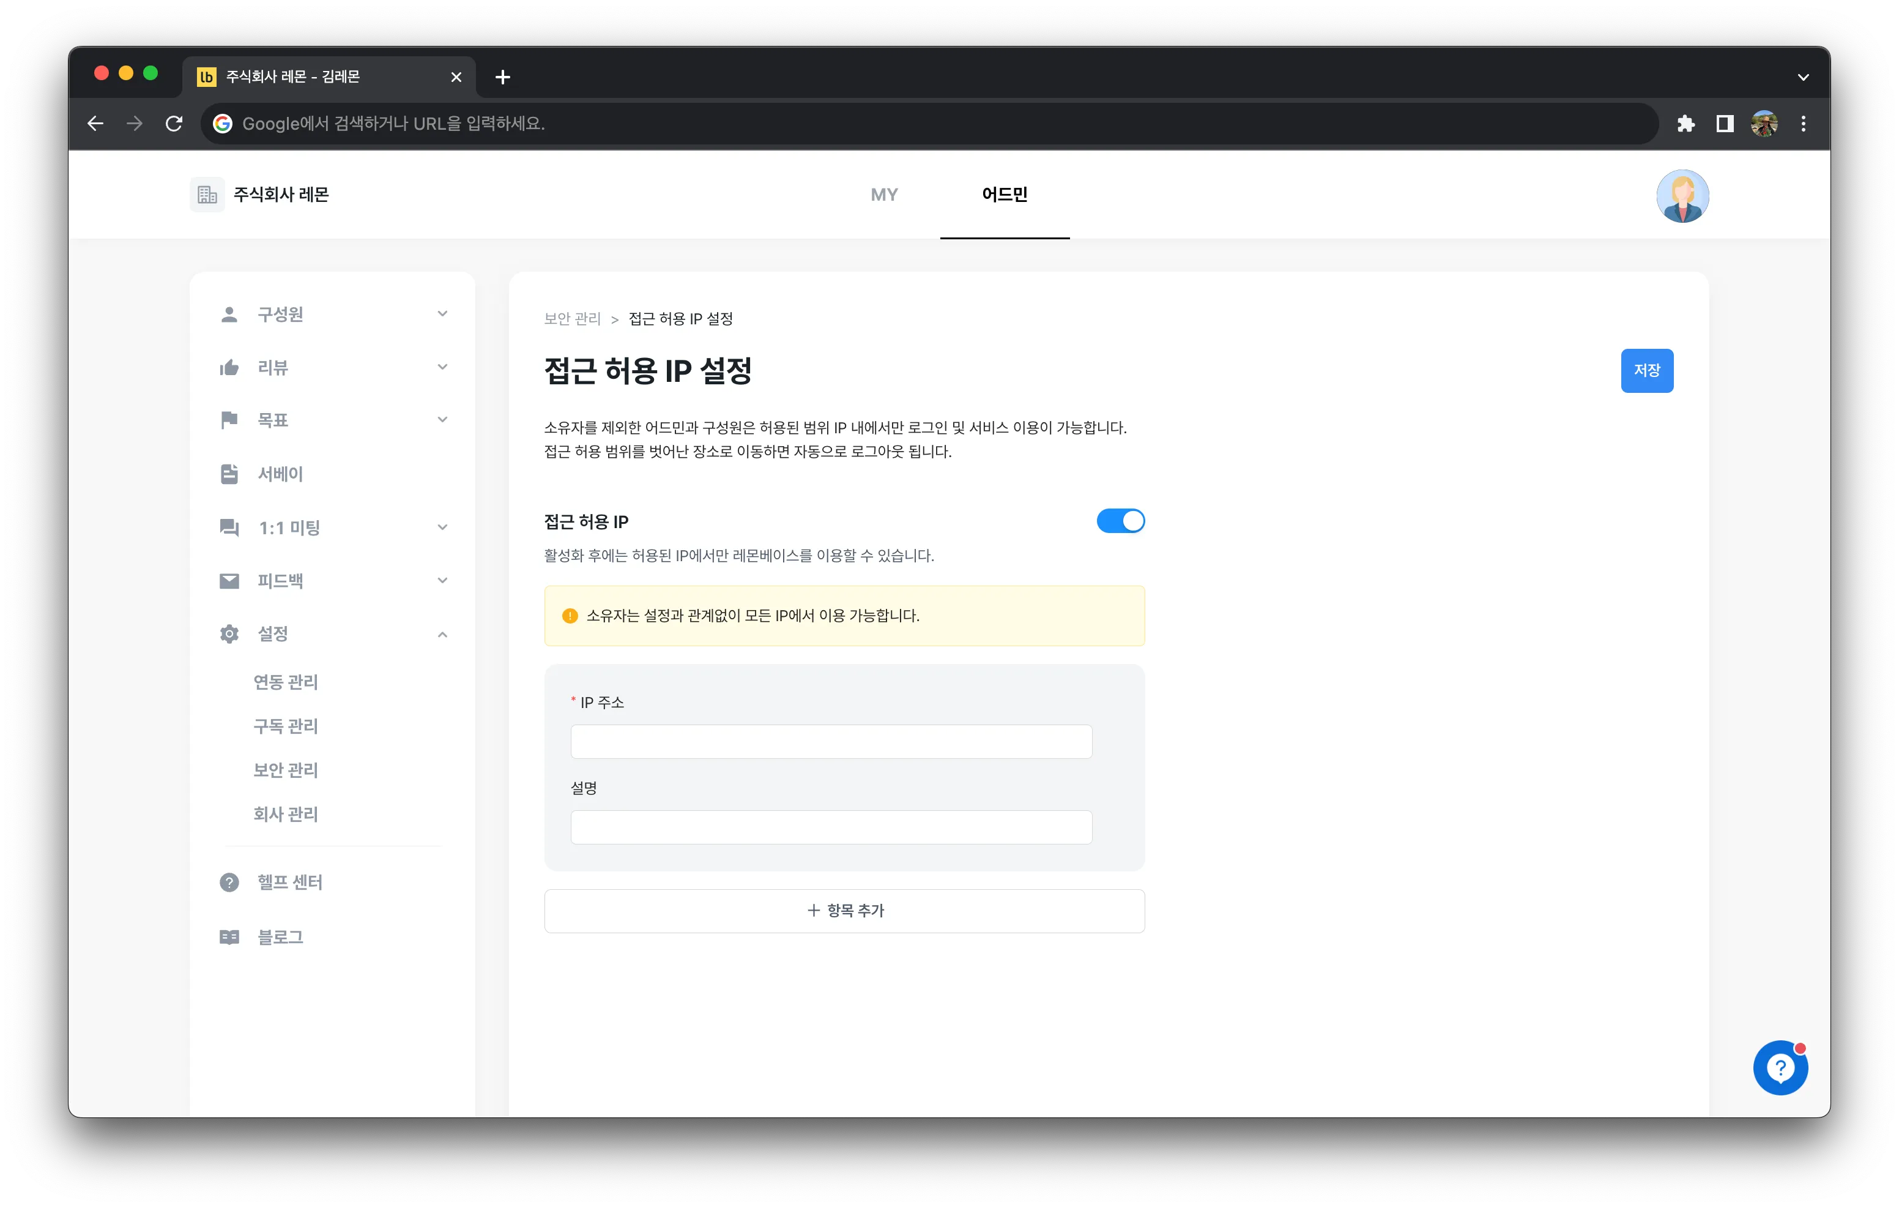This screenshot has height=1208, width=1899.
Task: Click the browser address bar
Action: coord(931,123)
